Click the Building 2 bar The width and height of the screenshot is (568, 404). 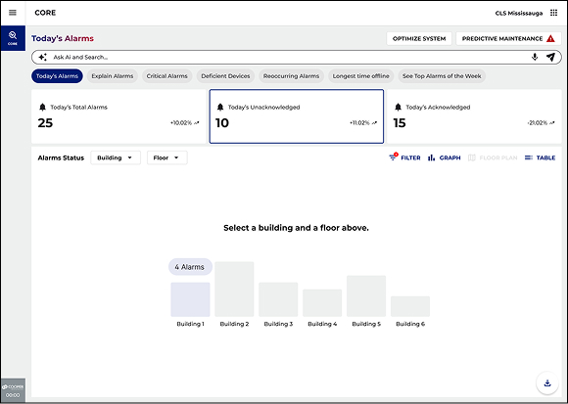click(234, 289)
